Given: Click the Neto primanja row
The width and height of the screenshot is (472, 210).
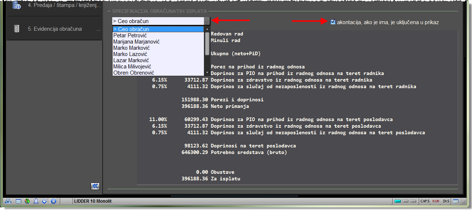Looking at the screenshot, I should pyautogui.click(x=215, y=106).
